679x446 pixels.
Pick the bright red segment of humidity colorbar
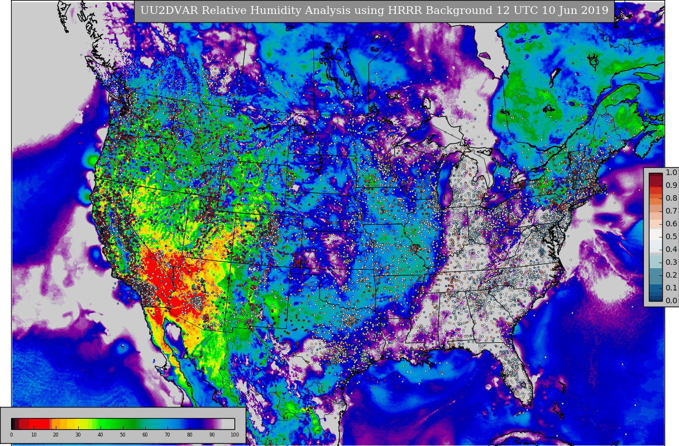point(39,424)
